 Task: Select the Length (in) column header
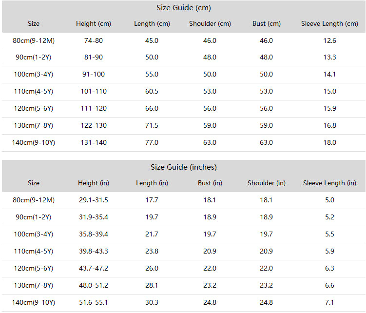coord(152,183)
